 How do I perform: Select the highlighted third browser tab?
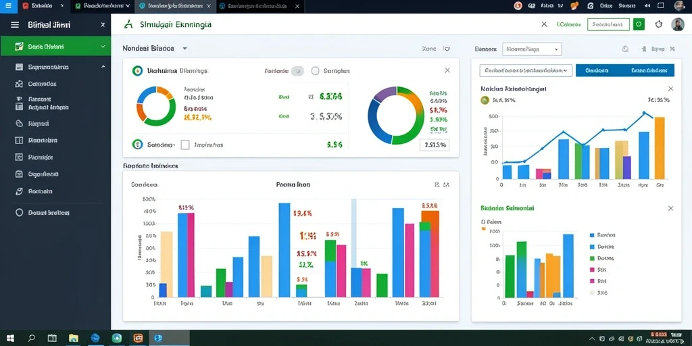(175, 5)
